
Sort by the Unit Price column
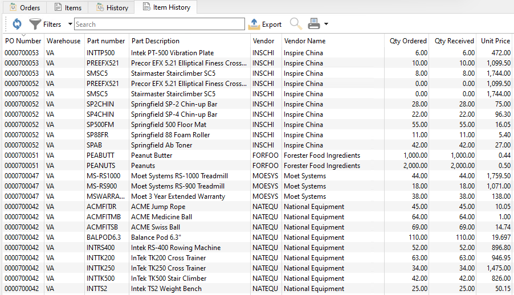[495, 41]
